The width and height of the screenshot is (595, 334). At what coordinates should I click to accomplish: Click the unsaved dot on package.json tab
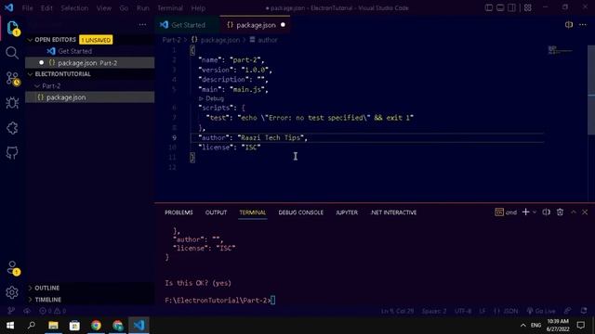tap(283, 25)
